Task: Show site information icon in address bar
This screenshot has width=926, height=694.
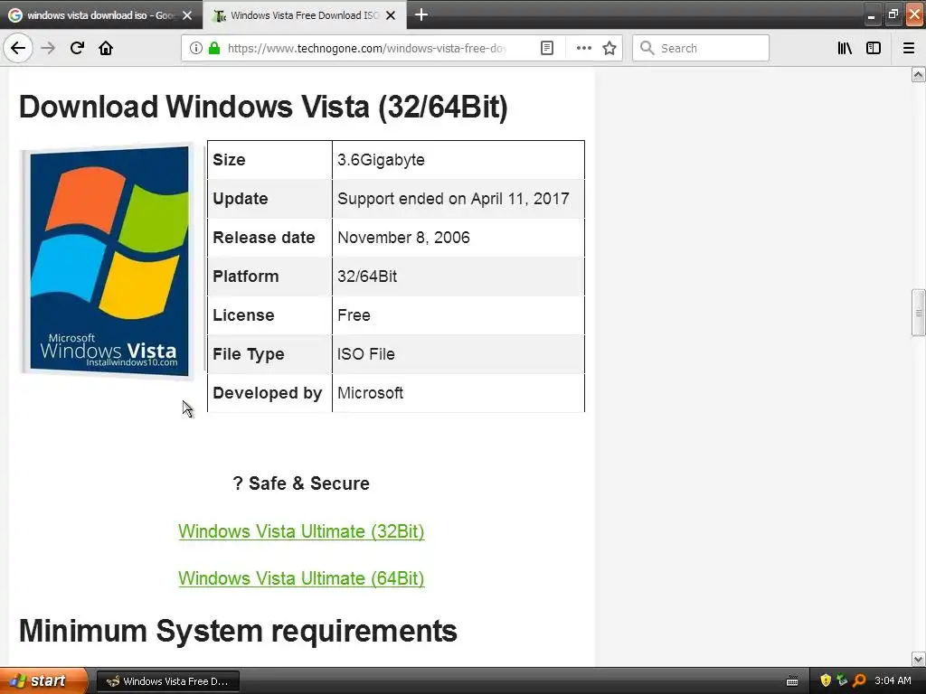Action: pyautogui.click(x=196, y=48)
